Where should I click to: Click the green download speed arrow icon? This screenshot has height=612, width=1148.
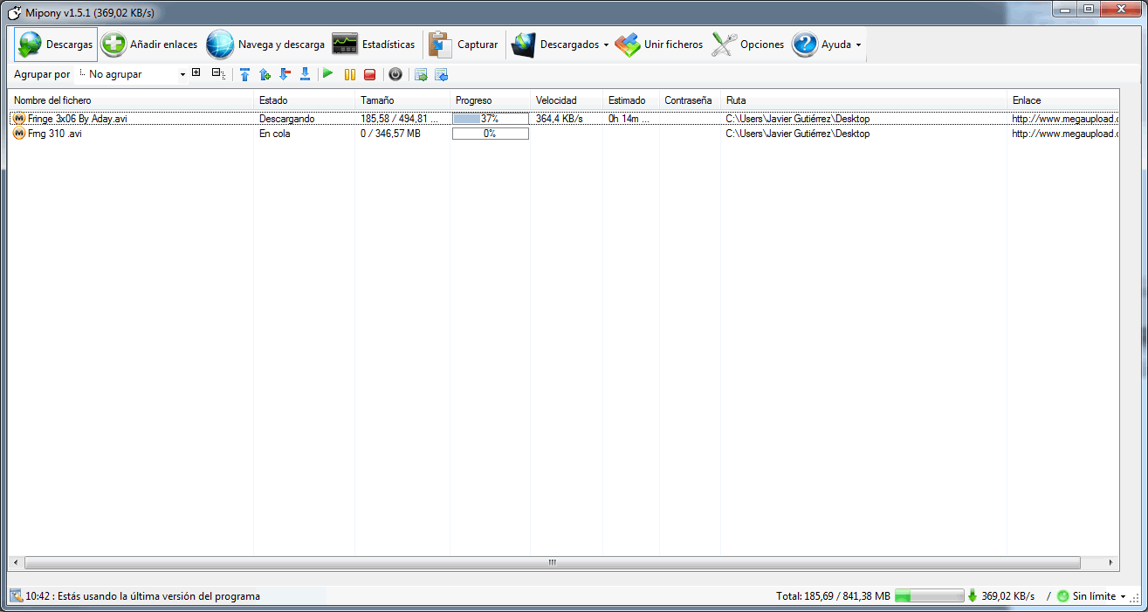pyautogui.click(x=973, y=595)
